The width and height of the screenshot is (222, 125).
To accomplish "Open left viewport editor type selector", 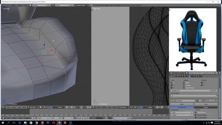I will coord(4,107).
